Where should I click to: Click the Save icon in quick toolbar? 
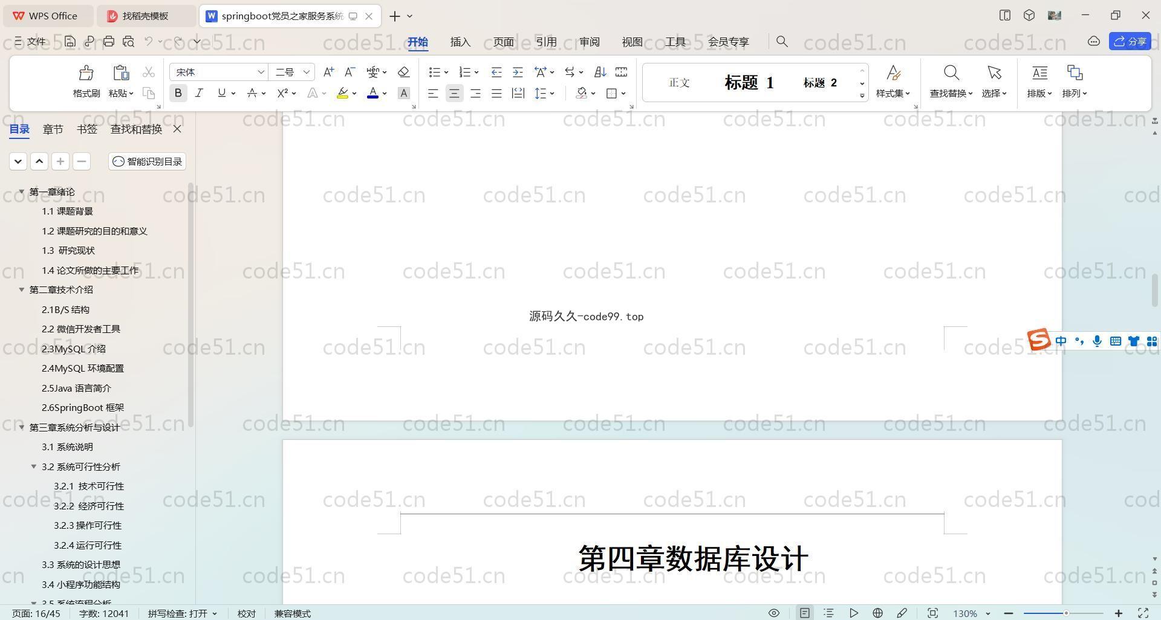[70, 41]
